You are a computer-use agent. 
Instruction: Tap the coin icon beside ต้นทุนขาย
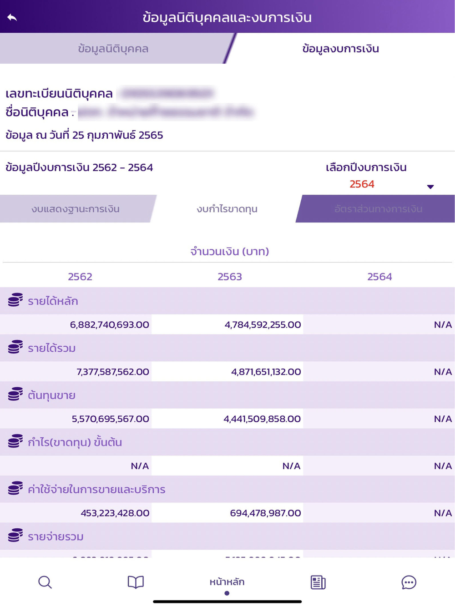click(x=15, y=394)
